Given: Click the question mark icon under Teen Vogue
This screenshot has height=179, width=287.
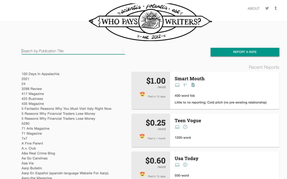Looking at the screenshot, I should point(185,127).
